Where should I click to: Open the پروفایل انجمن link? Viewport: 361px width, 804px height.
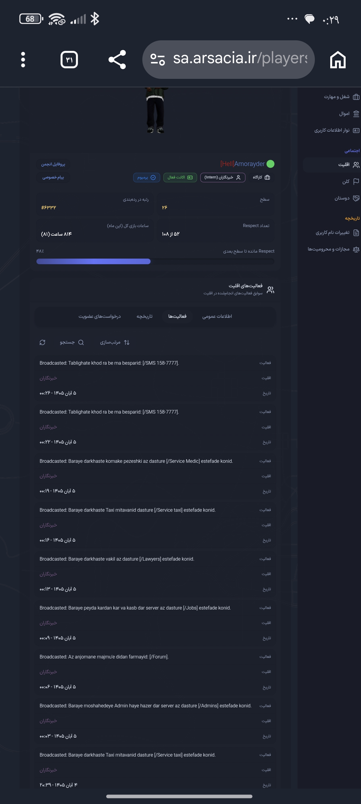click(x=53, y=164)
